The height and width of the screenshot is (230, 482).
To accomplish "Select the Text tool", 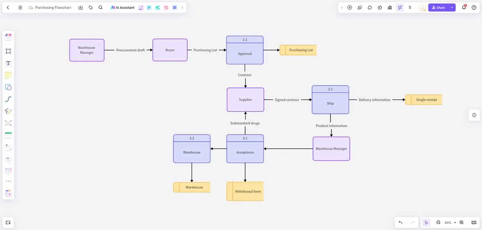I will pyautogui.click(x=8, y=63).
